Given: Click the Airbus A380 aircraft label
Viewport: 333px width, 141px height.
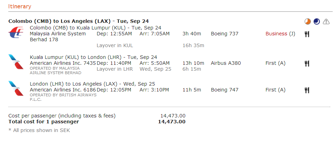Looking at the screenshot, I should [x=226, y=63].
